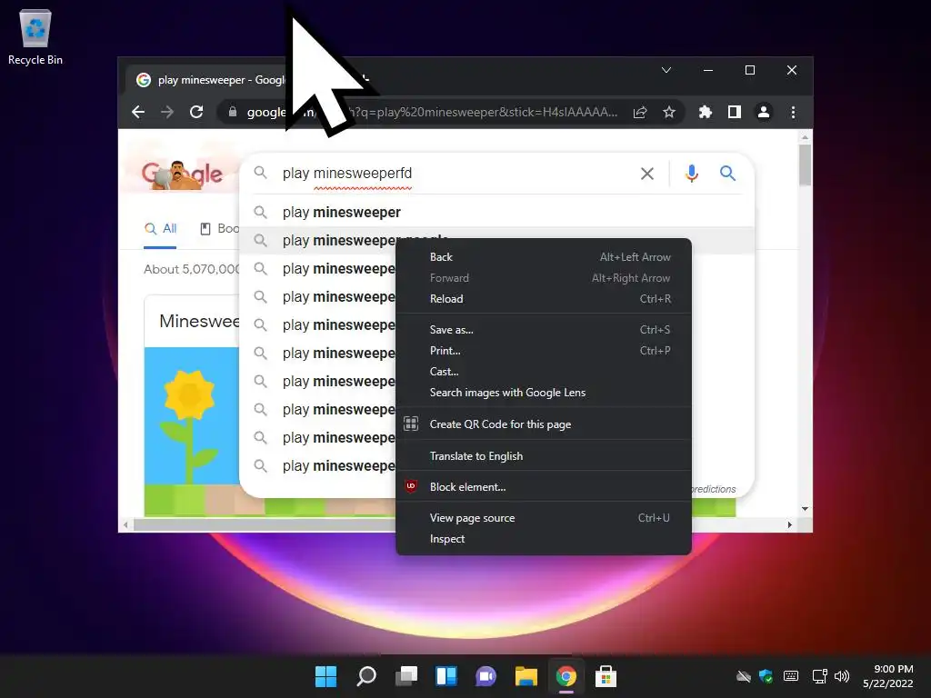Click the forward navigation arrow
The height and width of the screenshot is (698, 931).
pyautogui.click(x=167, y=112)
